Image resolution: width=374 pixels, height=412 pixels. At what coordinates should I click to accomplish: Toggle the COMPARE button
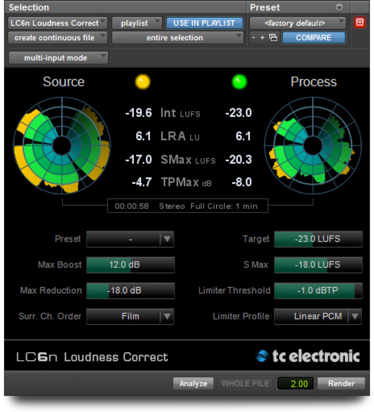point(314,38)
